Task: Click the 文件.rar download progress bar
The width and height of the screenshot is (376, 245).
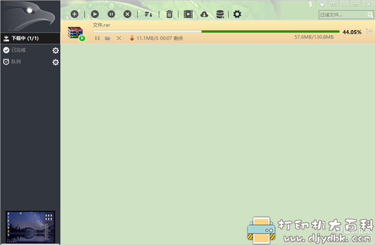Action: [216, 31]
